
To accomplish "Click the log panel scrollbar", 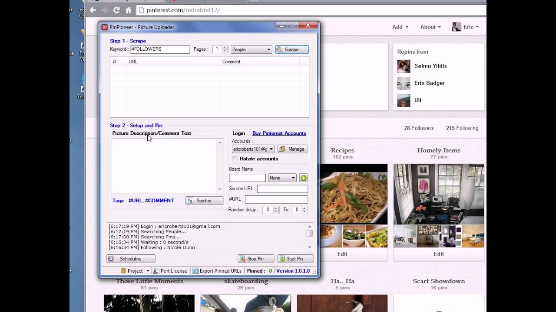I will [310, 237].
